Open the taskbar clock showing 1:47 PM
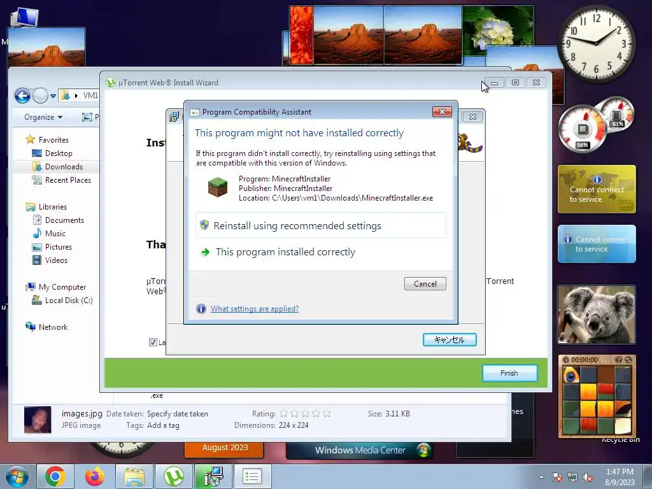The width and height of the screenshot is (652, 489). [x=620, y=476]
